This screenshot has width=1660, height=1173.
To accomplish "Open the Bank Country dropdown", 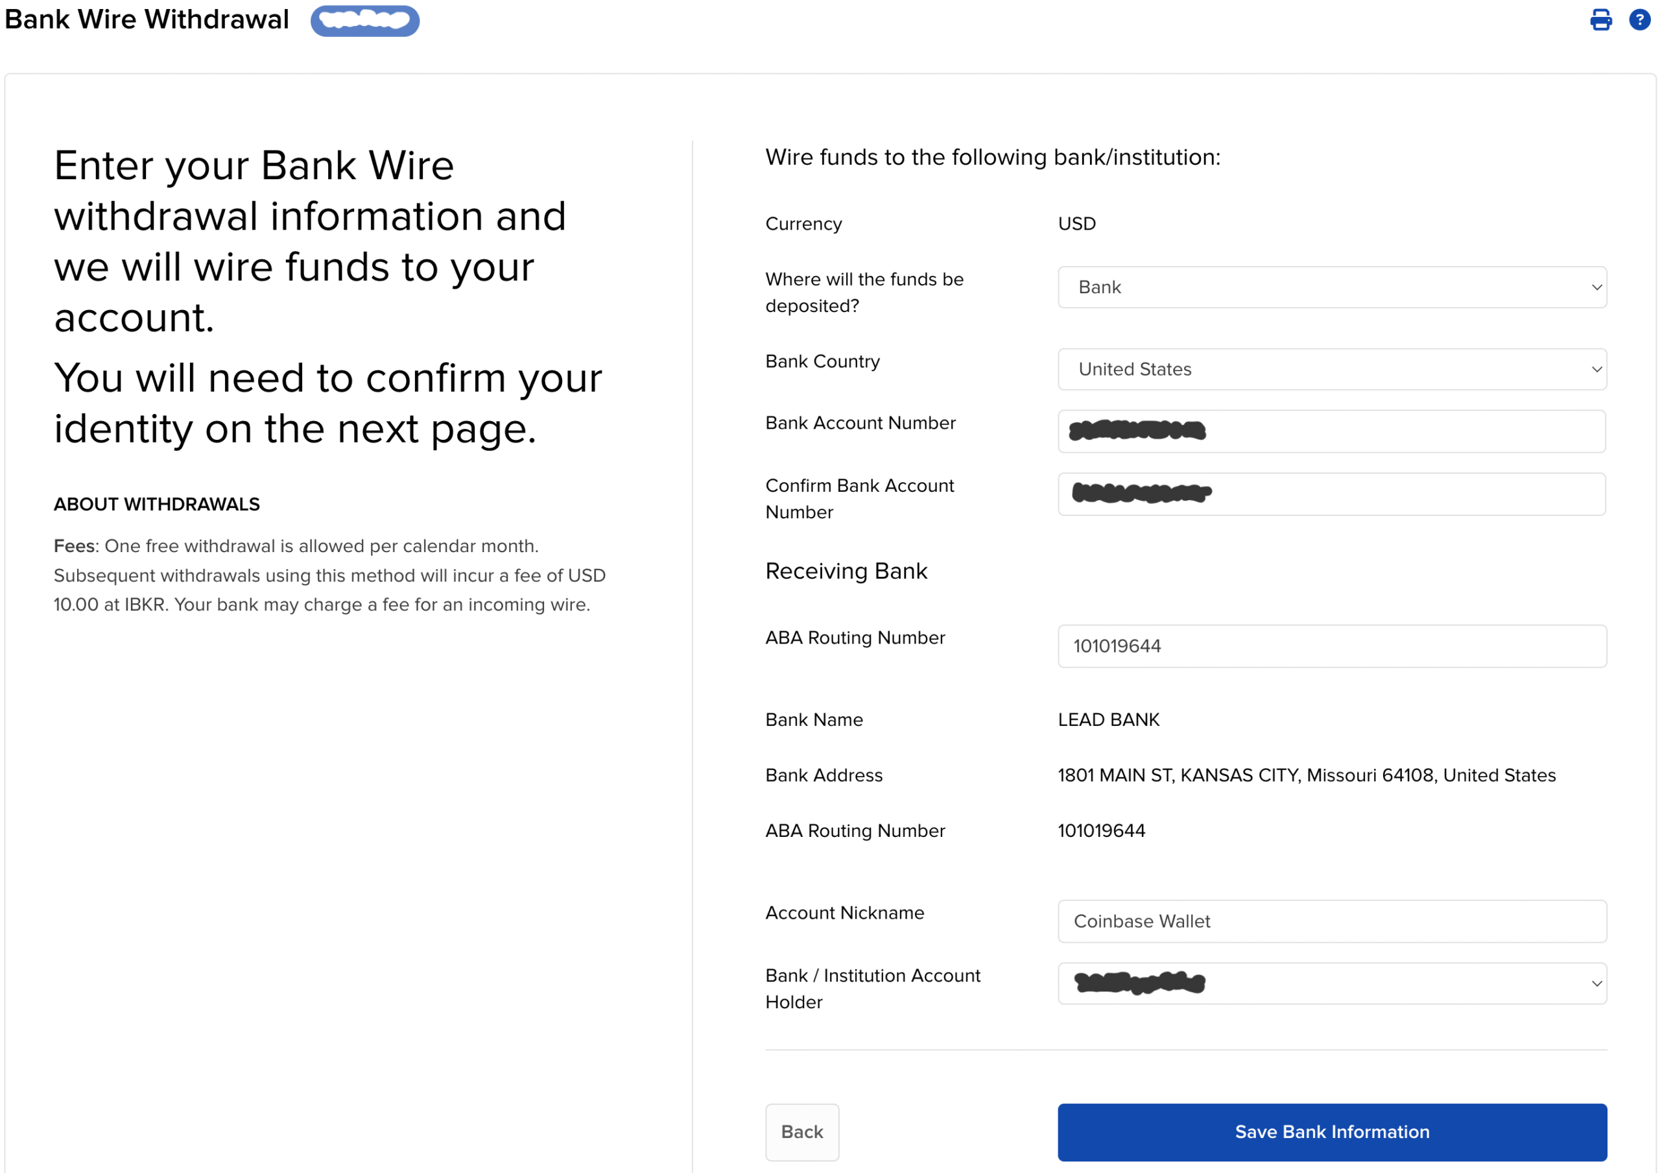I will [x=1331, y=369].
